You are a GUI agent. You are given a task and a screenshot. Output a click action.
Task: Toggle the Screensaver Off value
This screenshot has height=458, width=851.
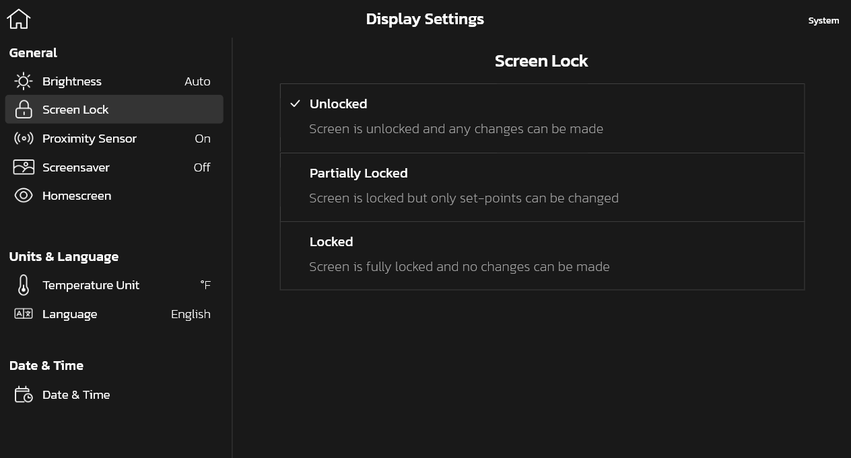click(202, 167)
